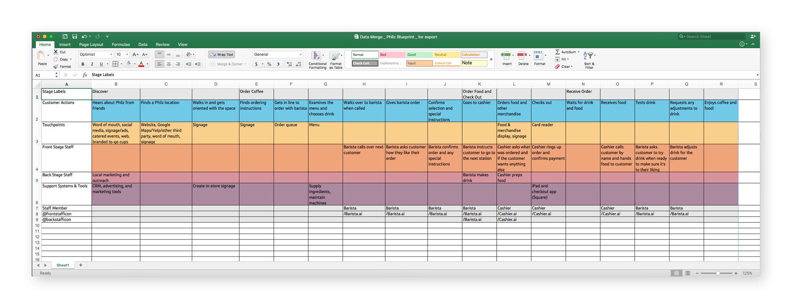Decrease indent of cell text

click(188, 64)
